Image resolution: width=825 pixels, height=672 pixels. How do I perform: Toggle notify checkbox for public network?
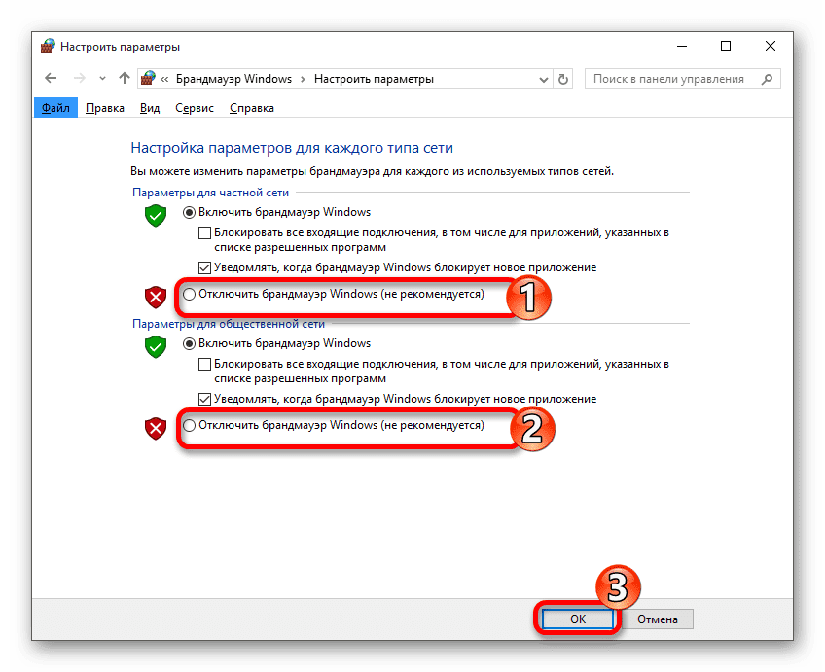[204, 399]
